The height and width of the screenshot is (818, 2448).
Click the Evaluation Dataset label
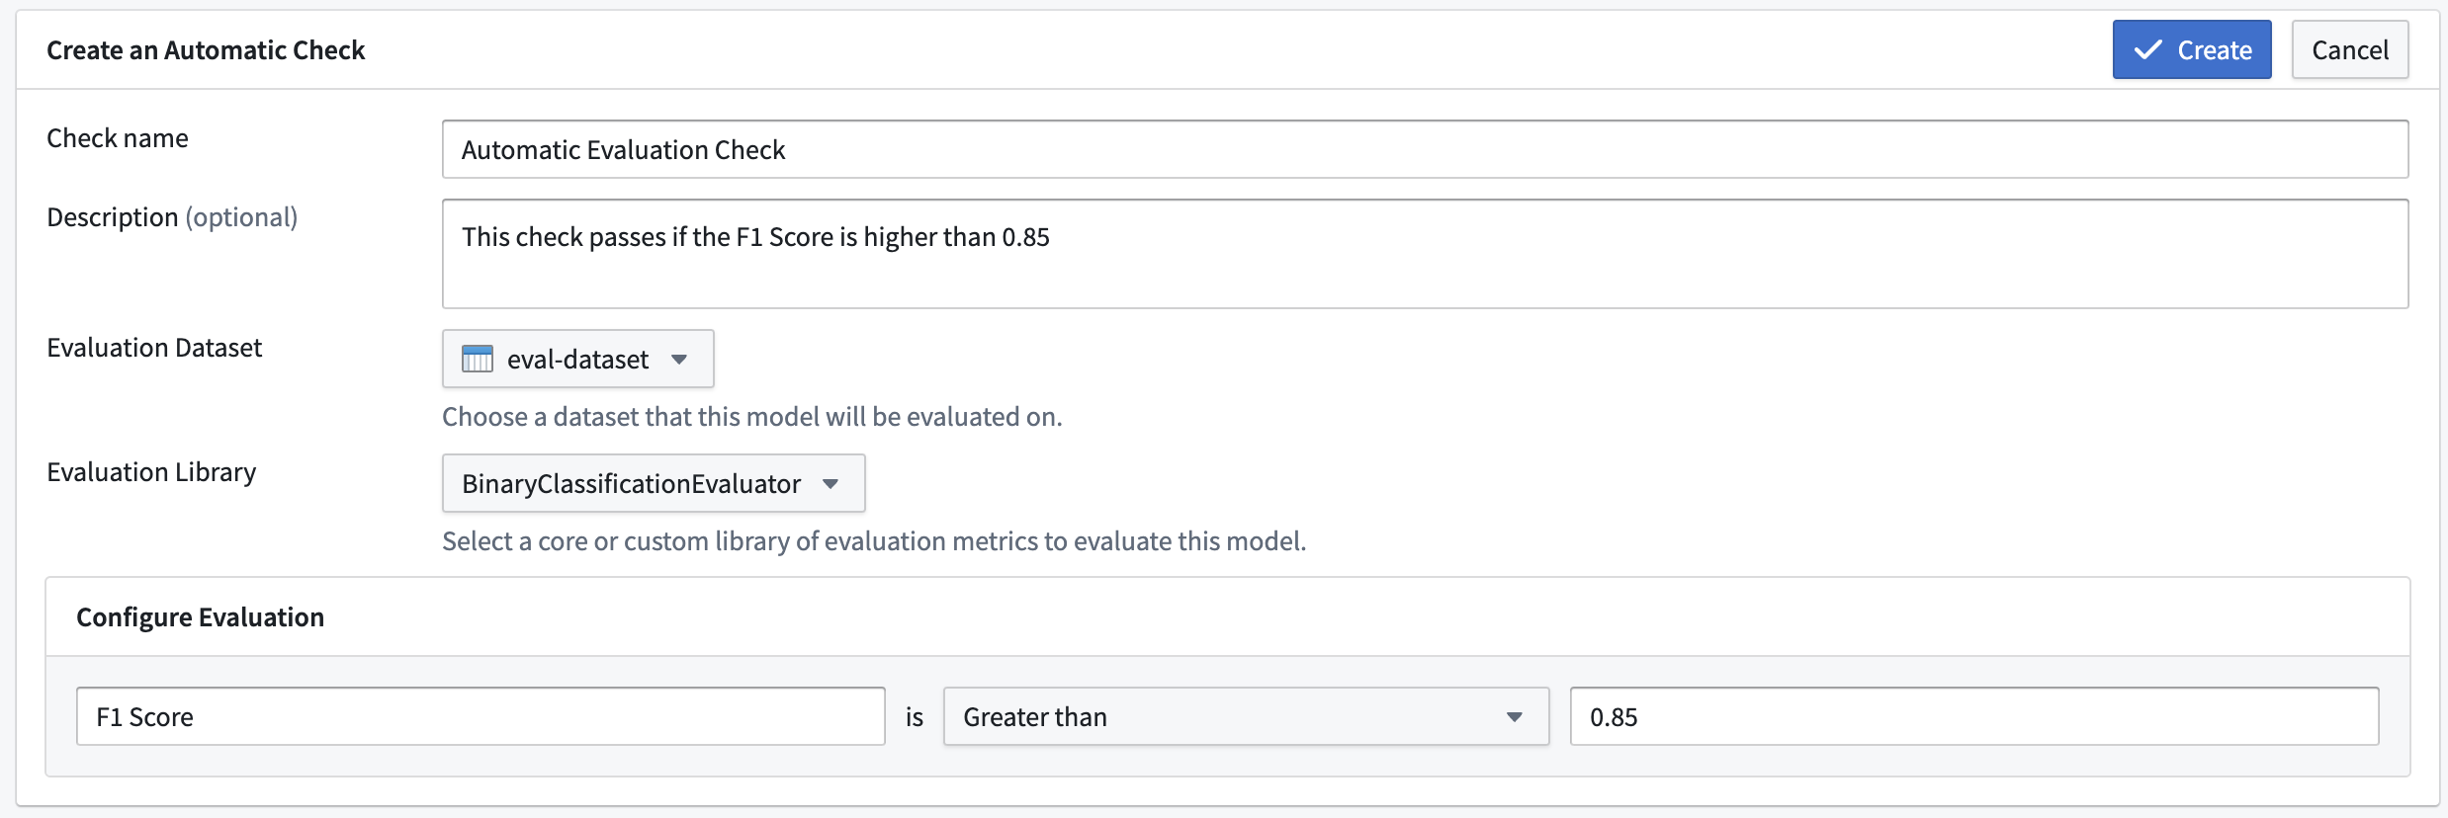(154, 347)
